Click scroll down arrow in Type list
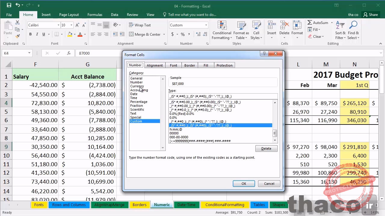Image resolution: width=385 pixels, height=216 pixels. click(x=275, y=140)
